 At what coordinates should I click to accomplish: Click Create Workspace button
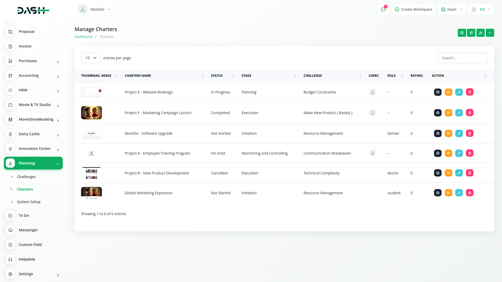coord(413,9)
